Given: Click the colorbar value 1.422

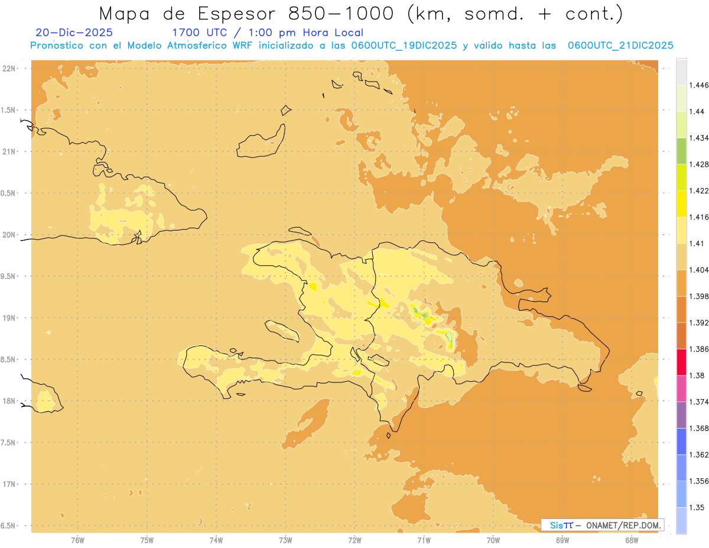Looking at the screenshot, I should tap(699, 190).
